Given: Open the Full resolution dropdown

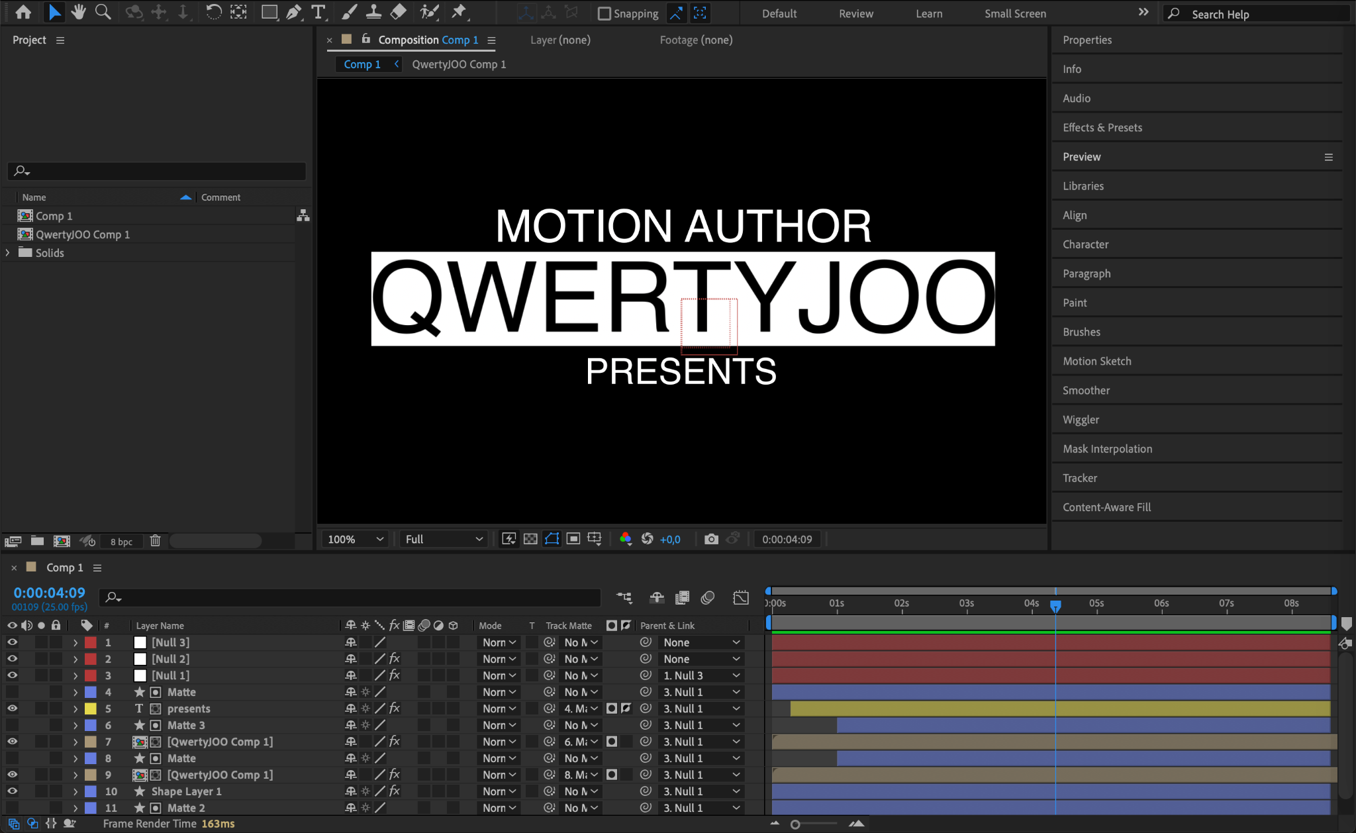Looking at the screenshot, I should (x=444, y=539).
